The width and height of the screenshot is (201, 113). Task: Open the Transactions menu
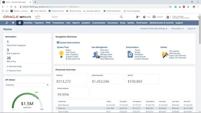tap(58, 23)
